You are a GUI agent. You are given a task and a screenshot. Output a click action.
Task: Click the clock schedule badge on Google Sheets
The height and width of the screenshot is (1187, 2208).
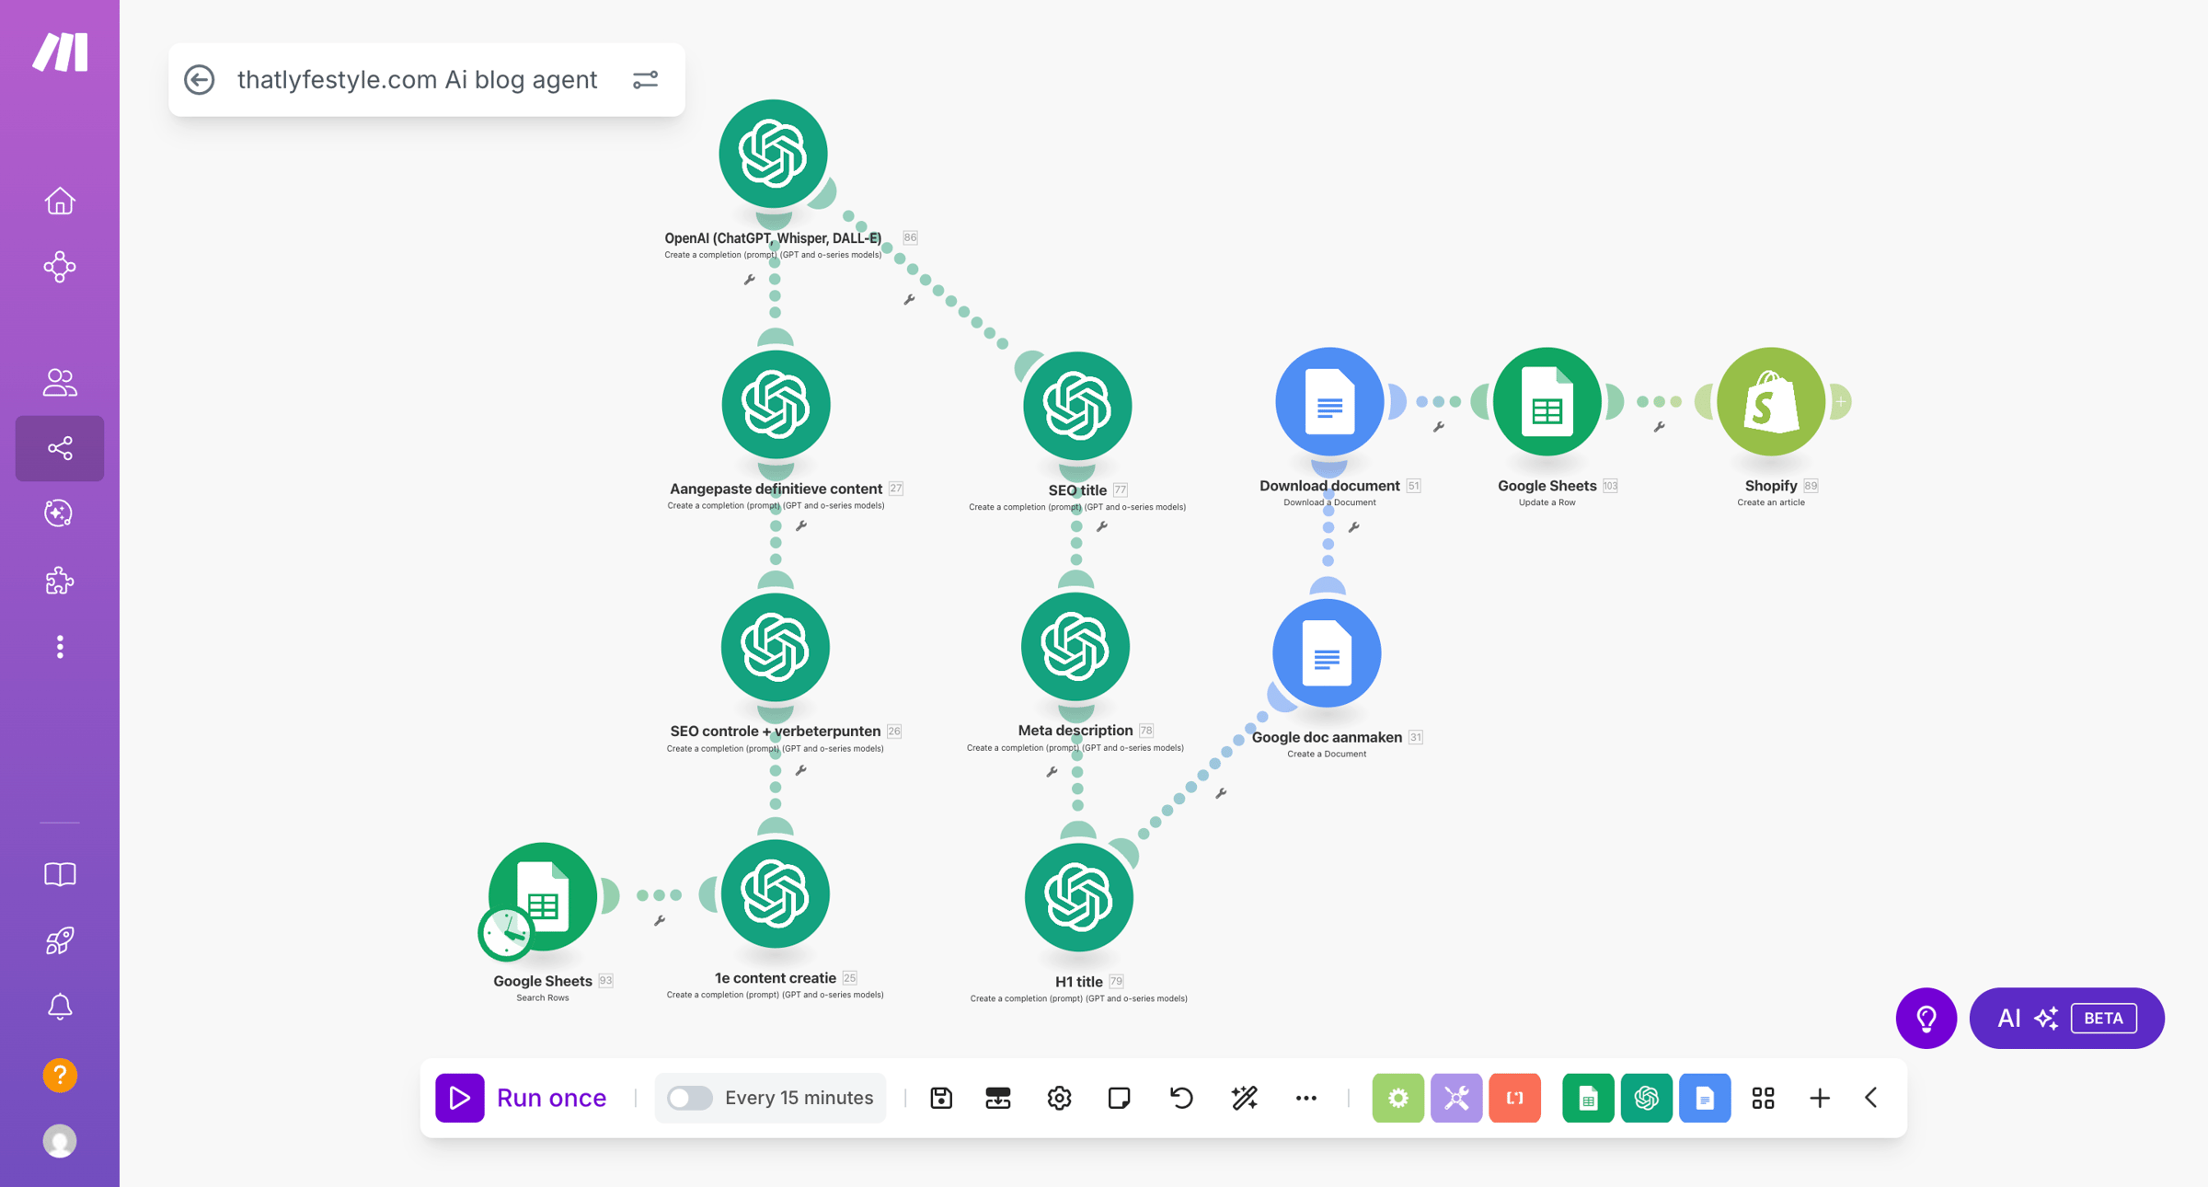(505, 933)
